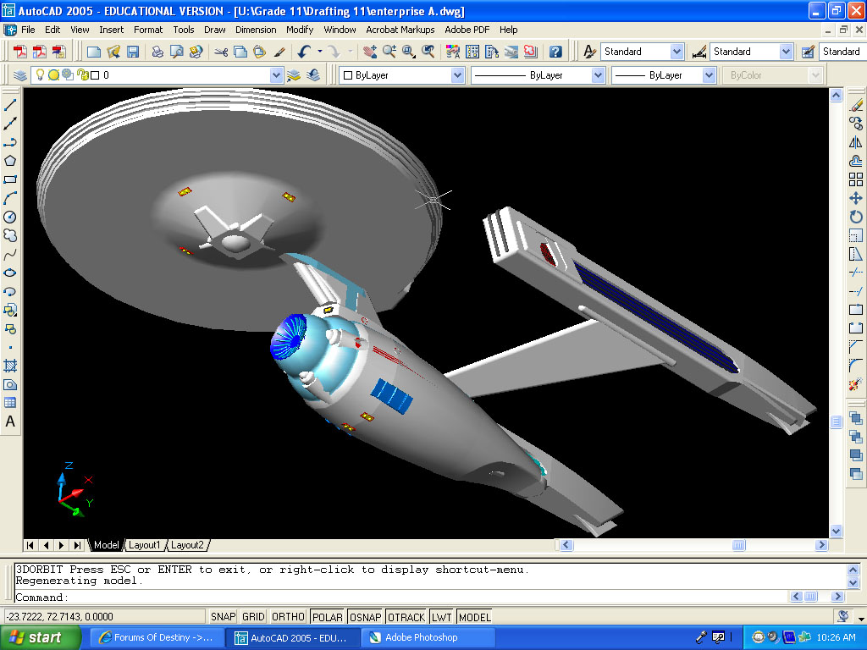Jump to last layout tab arrow

pyautogui.click(x=77, y=545)
